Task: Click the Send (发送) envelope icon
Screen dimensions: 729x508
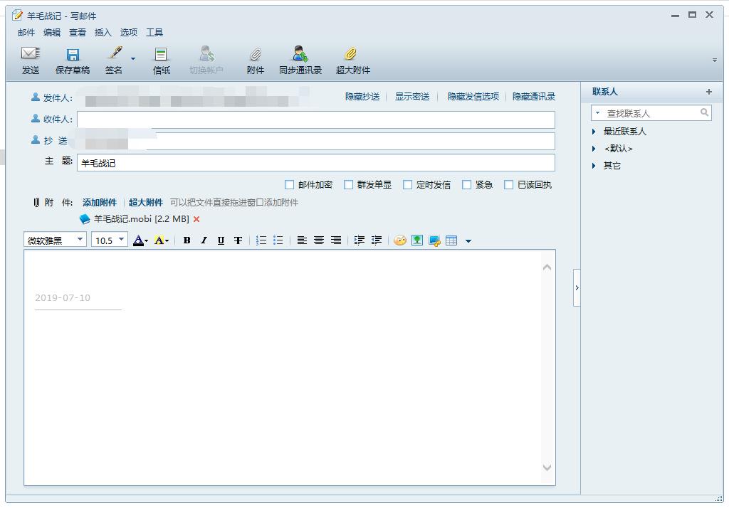Action: coord(30,54)
